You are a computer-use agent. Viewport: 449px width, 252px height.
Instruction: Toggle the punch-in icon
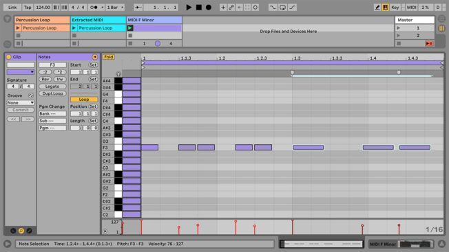click(x=272, y=8)
